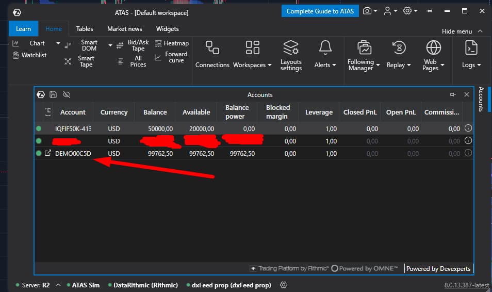Close the Accounts panel

click(467, 94)
